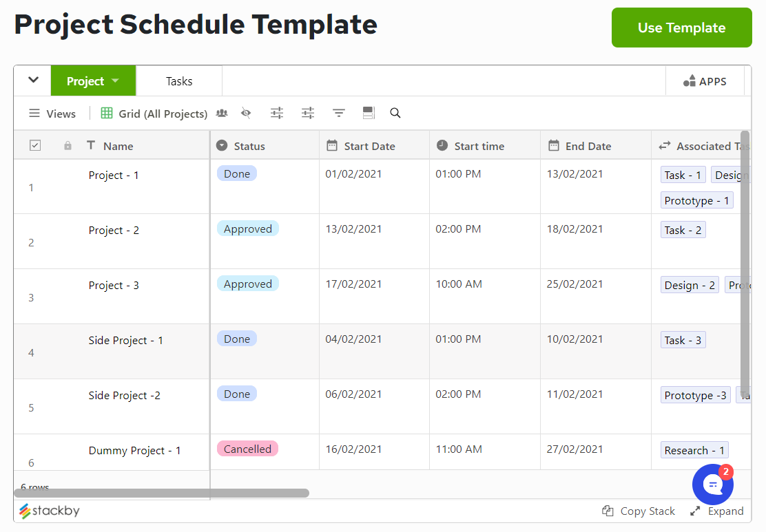The height and width of the screenshot is (532, 766).
Task: Click the hide fields eye icon
Action: pos(246,112)
